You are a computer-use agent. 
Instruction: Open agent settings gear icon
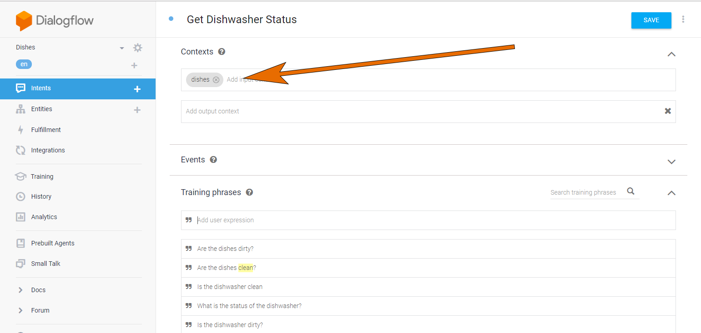pyautogui.click(x=137, y=48)
